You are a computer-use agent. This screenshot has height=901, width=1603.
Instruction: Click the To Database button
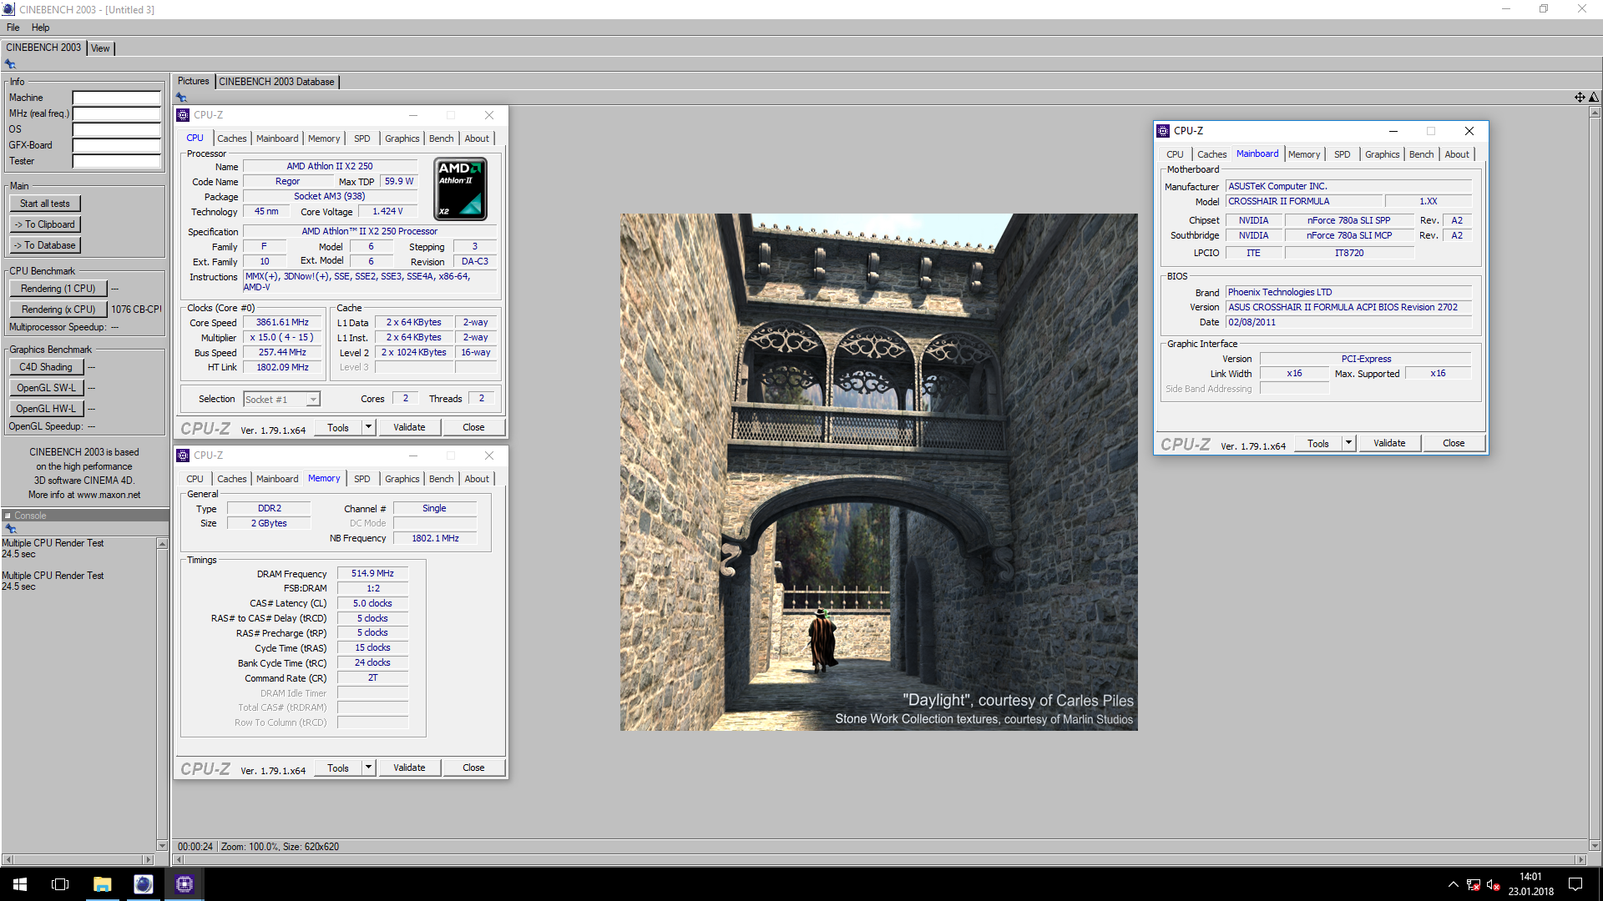(x=45, y=245)
